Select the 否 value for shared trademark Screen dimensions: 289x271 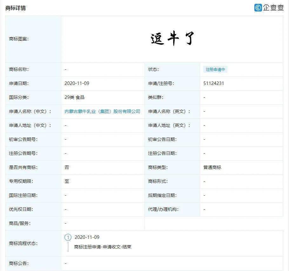67,167
